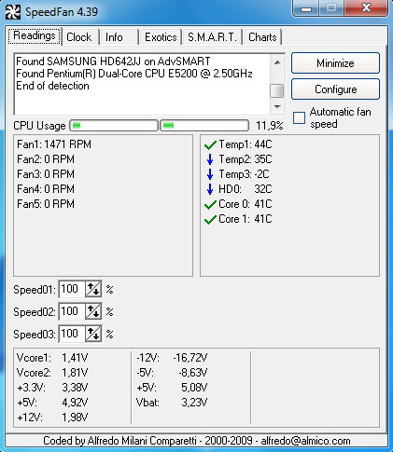Click the green checkmark next to Core 1
This screenshot has height=452, width=393.
coord(210,219)
